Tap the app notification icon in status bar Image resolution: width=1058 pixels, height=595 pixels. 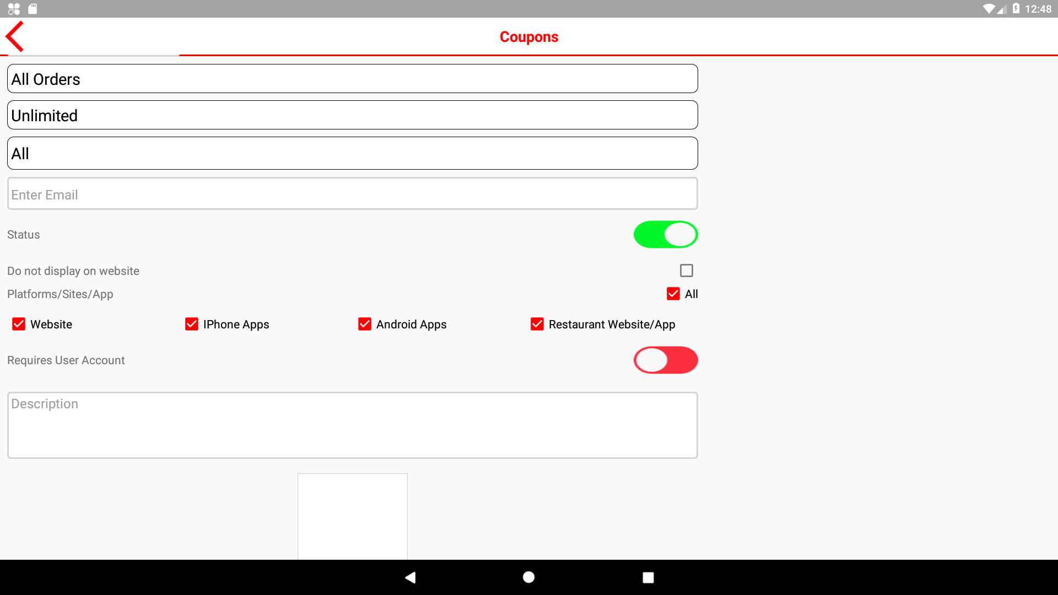click(14, 9)
